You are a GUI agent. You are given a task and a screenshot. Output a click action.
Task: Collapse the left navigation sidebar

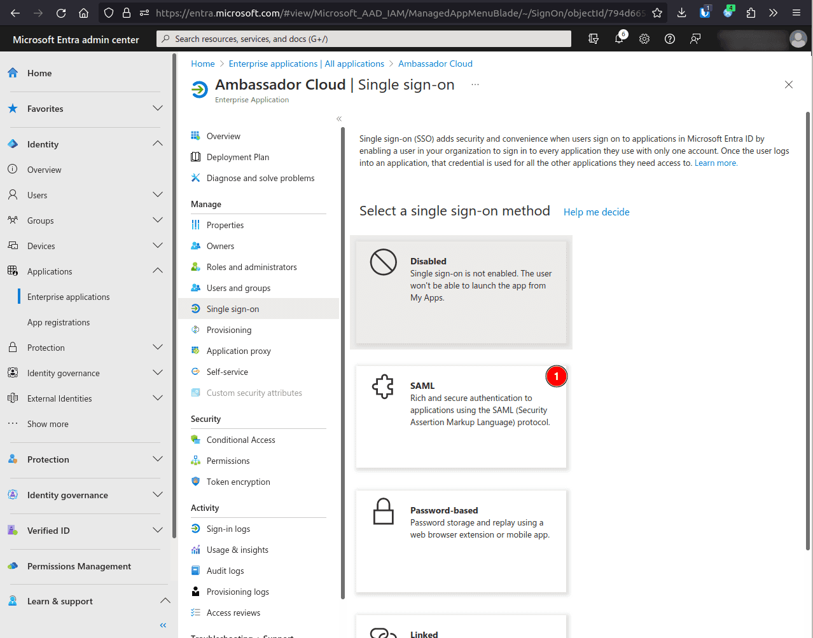[163, 625]
